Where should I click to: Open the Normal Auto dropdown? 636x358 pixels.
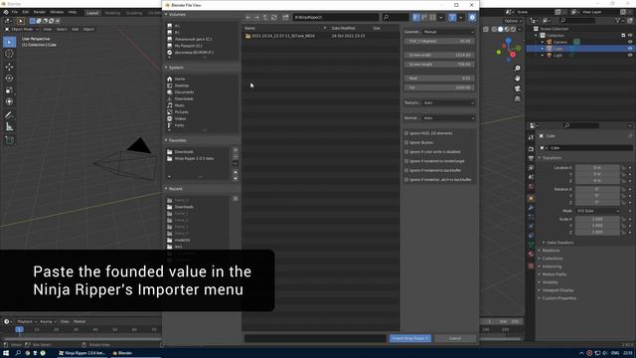pos(448,118)
